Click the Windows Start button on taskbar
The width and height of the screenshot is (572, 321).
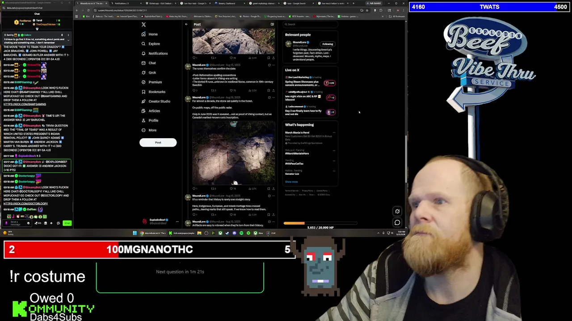tap(135, 233)
